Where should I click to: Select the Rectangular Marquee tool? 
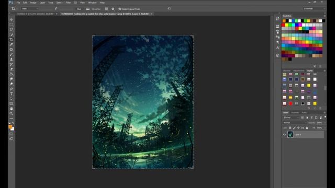coord(12,25)
